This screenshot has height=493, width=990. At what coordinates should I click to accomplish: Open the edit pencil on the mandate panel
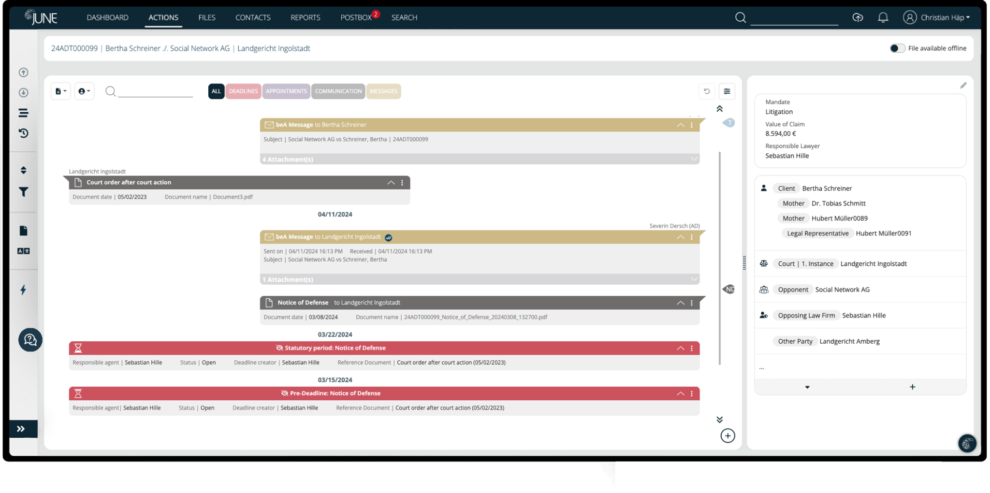pos(963,85)
